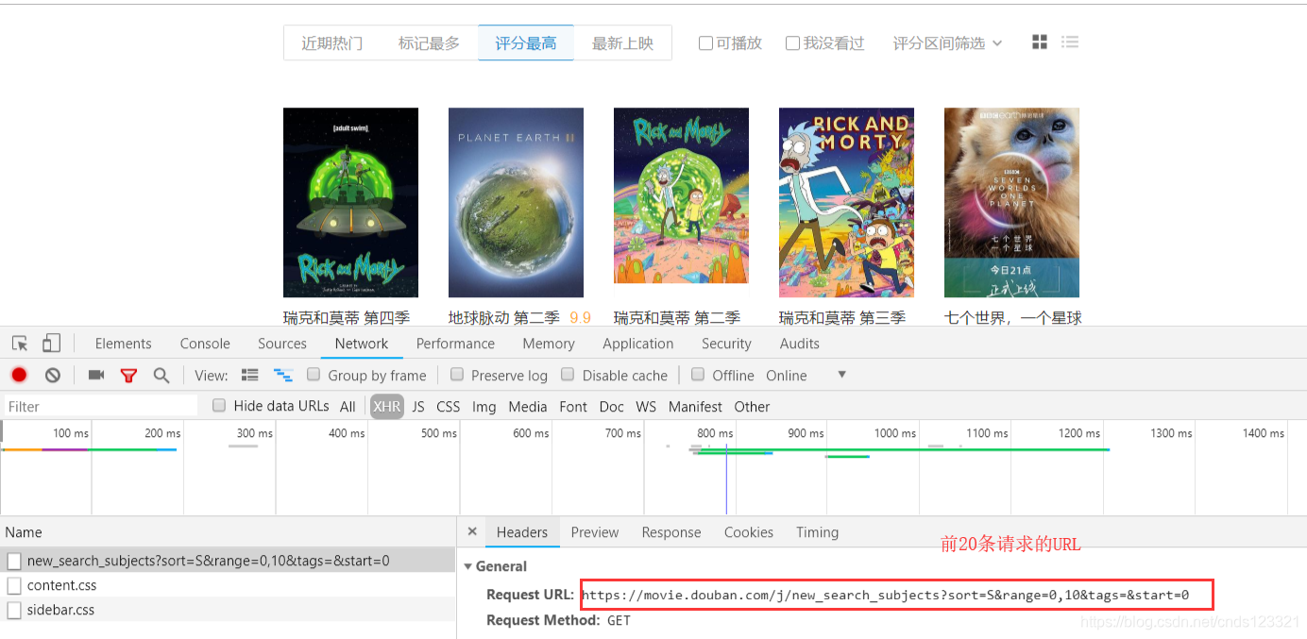Screen dimensions: 1307x639
Task: Switch movie list to grid view icon
Action: coord(1040,42)
